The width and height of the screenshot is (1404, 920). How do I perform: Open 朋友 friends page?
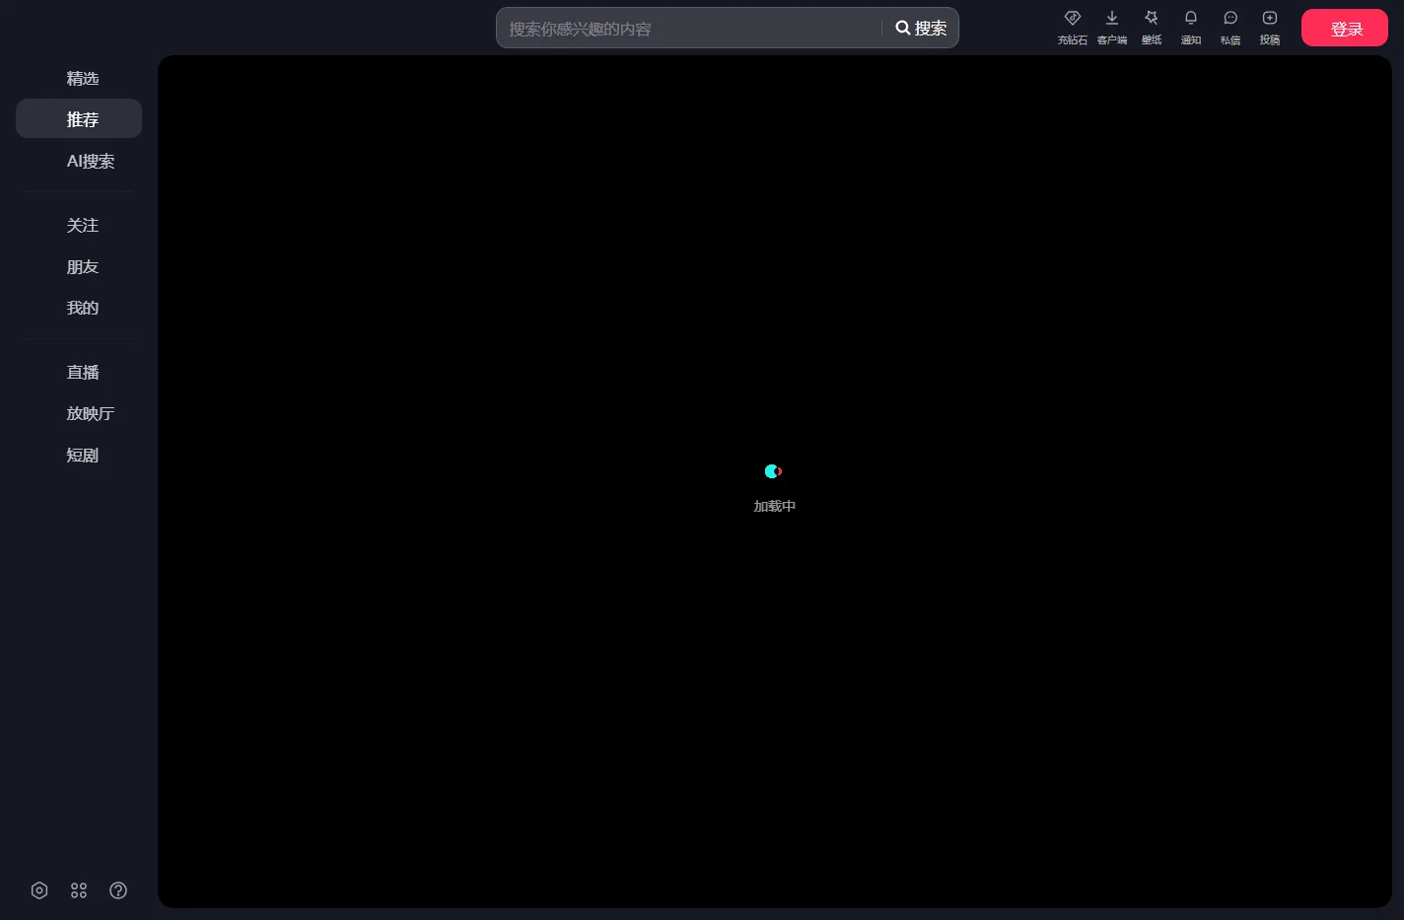[x=79, y=266]
